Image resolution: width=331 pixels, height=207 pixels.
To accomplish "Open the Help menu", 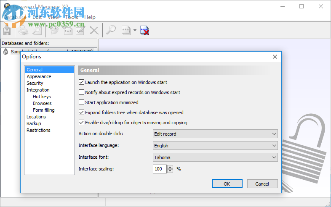I will (90, 17).
